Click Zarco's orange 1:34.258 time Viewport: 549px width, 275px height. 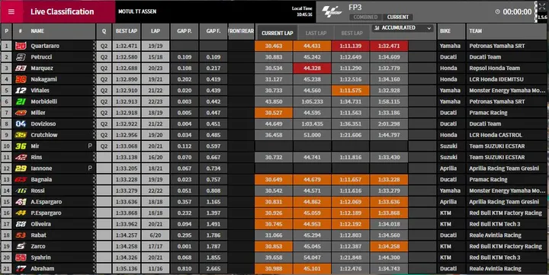tap(389, 247)
